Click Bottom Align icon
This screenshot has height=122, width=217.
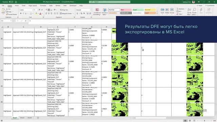[51, 10]
